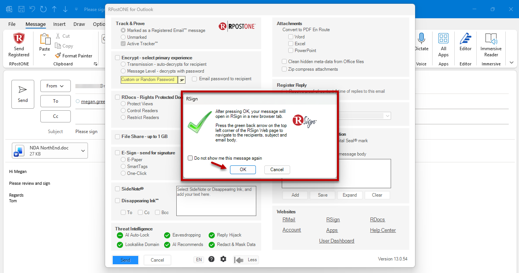Screen dimensions: 519x273
Task: Click the password reveal eye icon
Action: [x=182, y=80]
